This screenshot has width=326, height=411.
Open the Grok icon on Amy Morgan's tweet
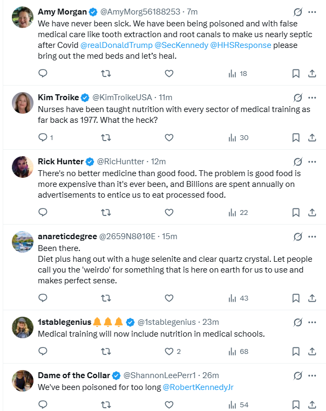coord(297,12)
